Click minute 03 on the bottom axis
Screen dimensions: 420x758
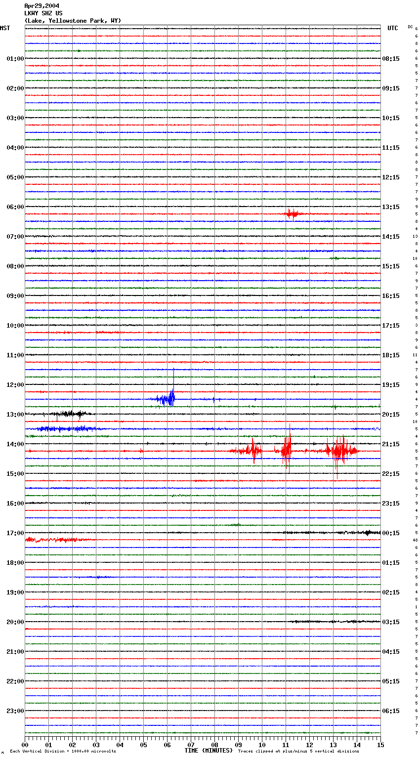click(96, 745)
